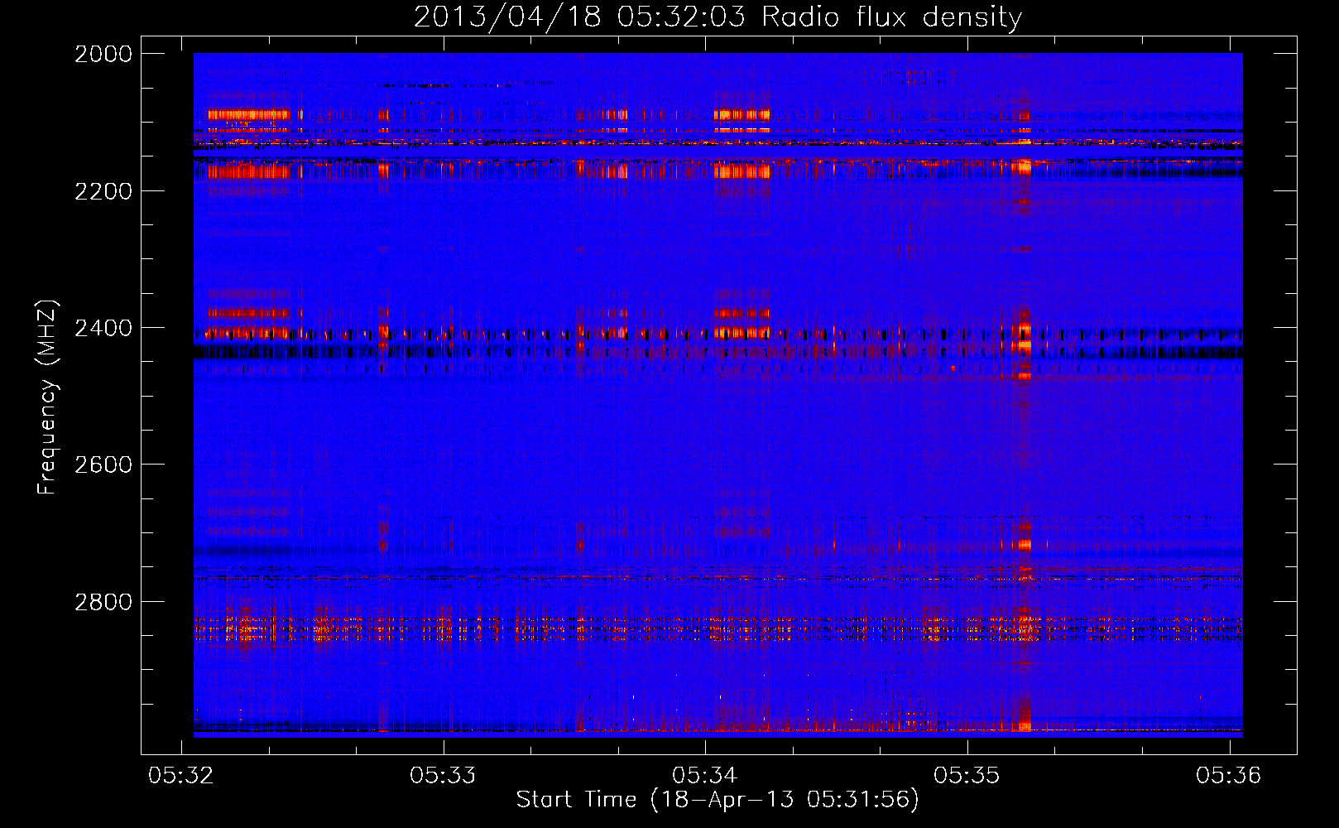Click the 05:36 time tick label

pyautogui.click(x=1229, y=775)
